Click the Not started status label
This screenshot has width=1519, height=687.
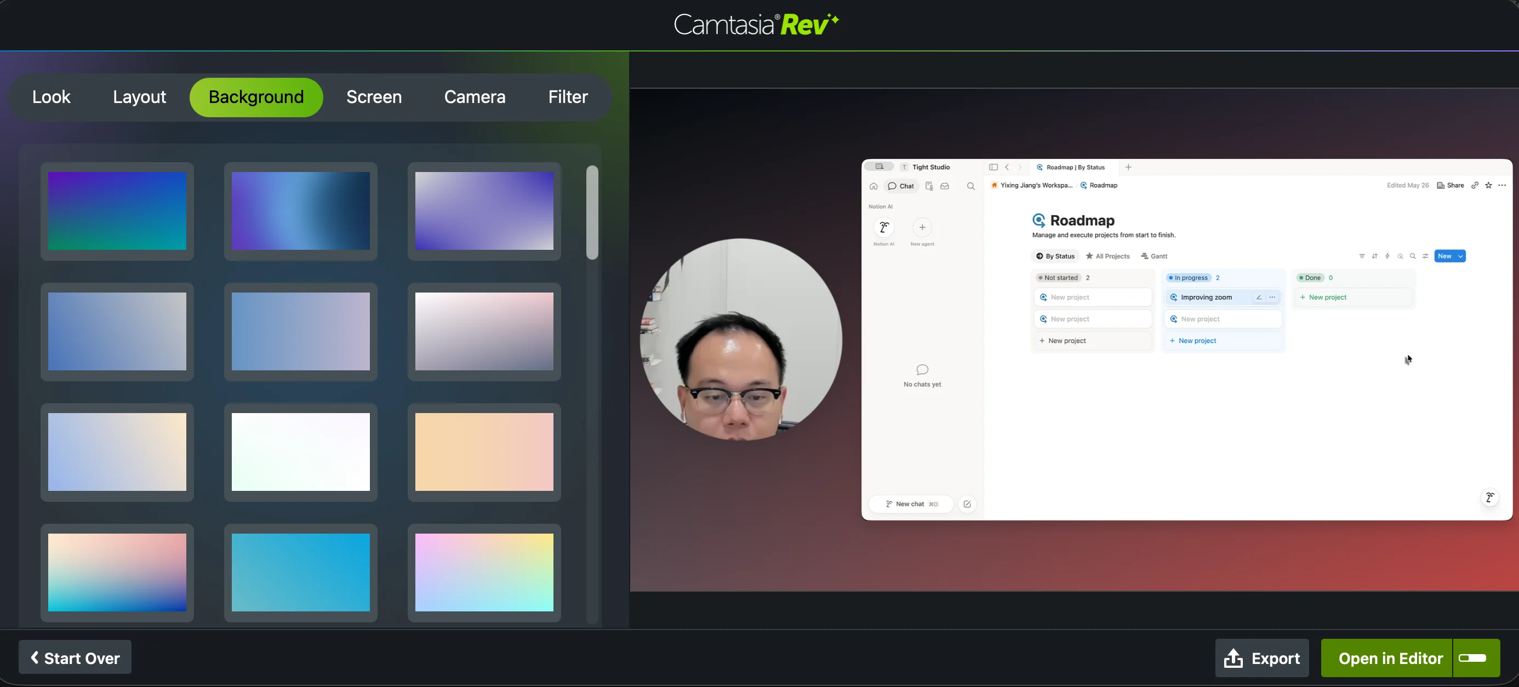point(1059,278)
